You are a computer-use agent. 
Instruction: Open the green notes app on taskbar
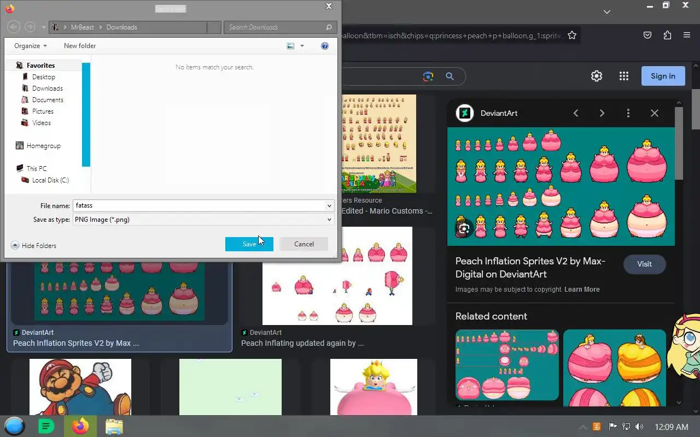(x=46, y=426)
